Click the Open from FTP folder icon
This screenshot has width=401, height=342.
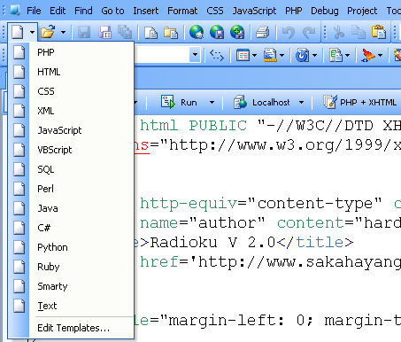click(171, 32)
